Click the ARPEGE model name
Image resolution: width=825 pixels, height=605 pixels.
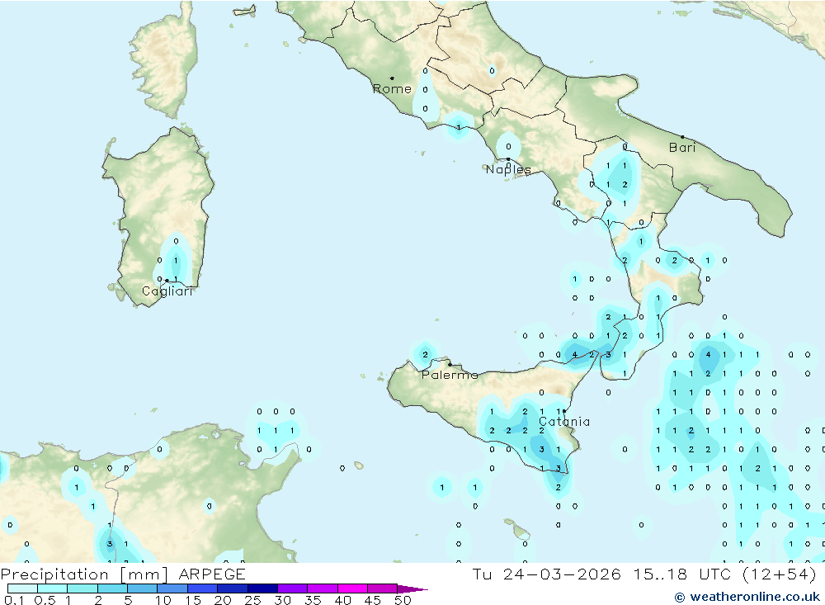click(x=212, y=574)
